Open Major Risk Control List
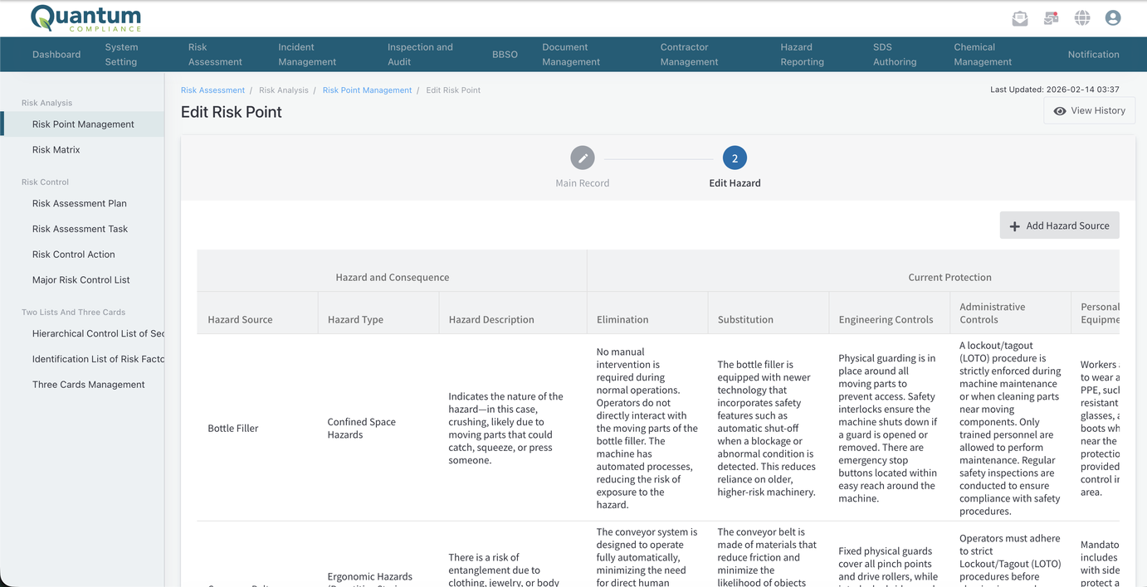Image resolution: width=1147 pixels, height=587 pixels. coord(81,280)
